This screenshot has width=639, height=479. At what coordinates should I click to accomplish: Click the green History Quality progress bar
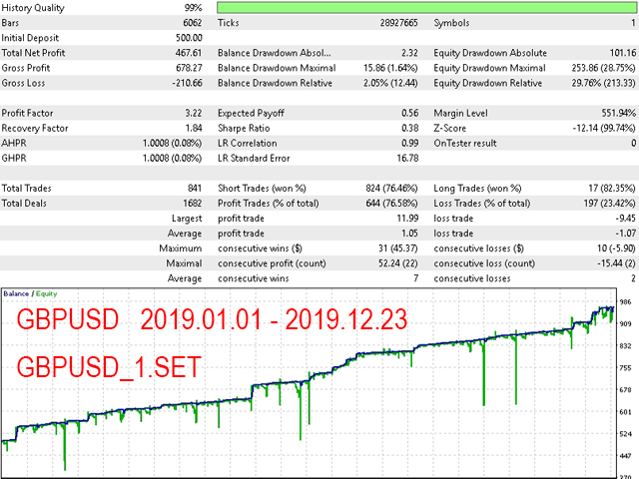(x=426, y=7)
